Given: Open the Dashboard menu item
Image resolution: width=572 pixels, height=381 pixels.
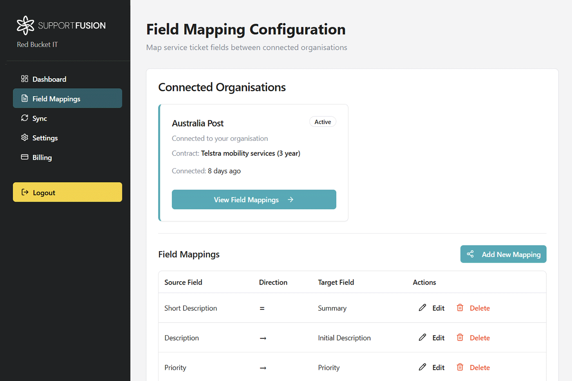Looking at the screenshot, I should pos(67,79).
